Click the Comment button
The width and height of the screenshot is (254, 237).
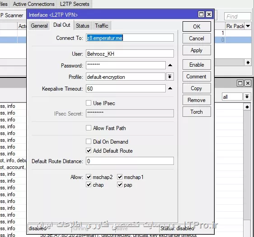point(197,76)
